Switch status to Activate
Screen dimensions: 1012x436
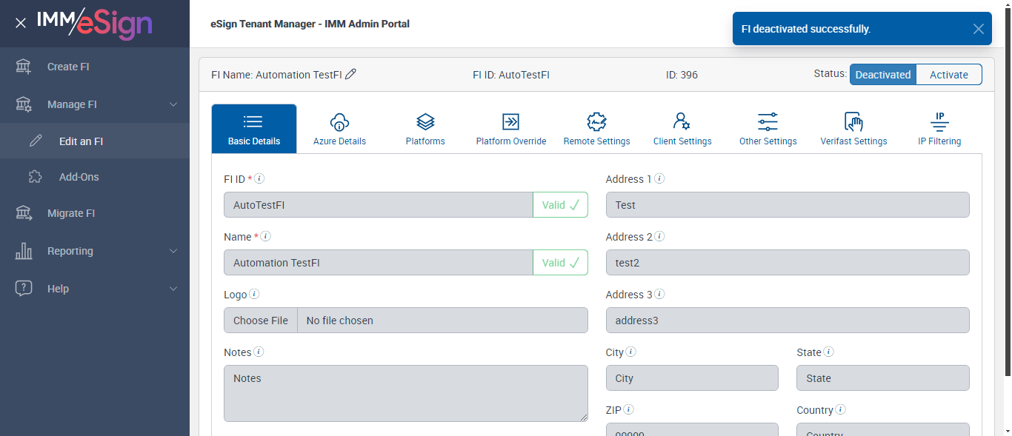(949, 75)
